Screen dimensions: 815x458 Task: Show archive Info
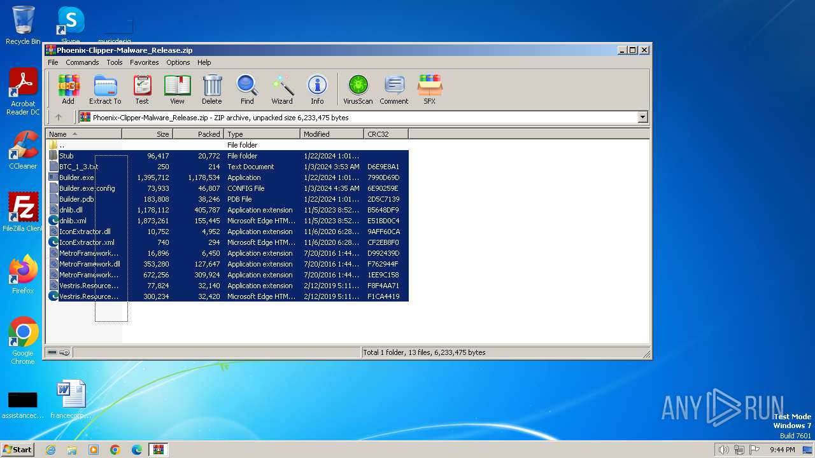click(317, 90)
